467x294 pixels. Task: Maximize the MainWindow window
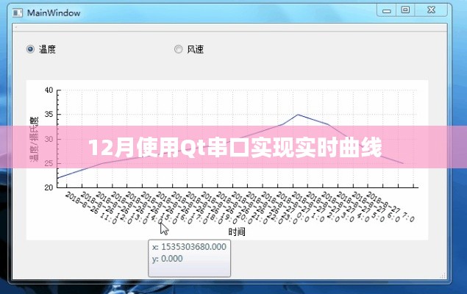[405, 10]
